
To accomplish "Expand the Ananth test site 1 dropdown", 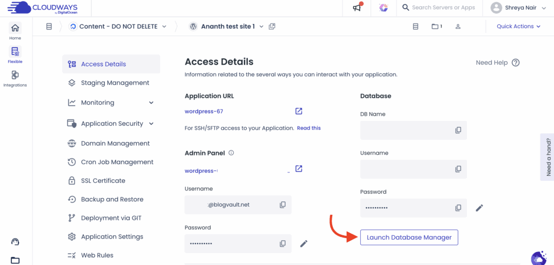I will 261,26.
